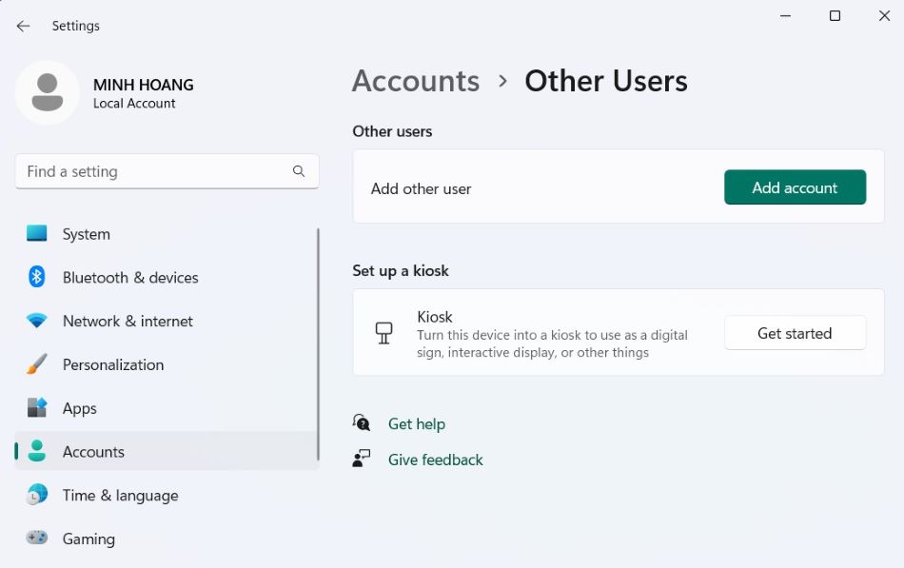The width and height of the screenshot is (904, 568).
Task: Click the Find a setting search box
Action: [x=167, y=171]
